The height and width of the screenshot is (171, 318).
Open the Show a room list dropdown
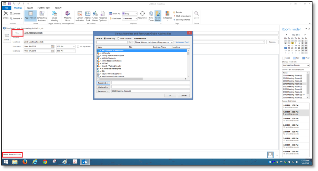point(308,65)
